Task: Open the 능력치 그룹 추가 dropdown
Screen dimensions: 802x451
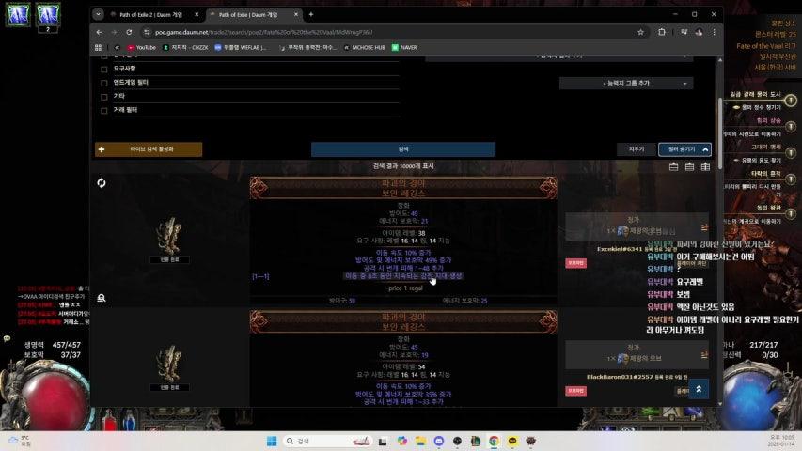Action: click(x=626, y=83)
